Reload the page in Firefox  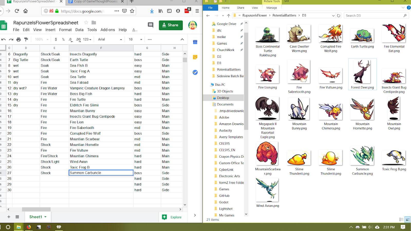click(x=17, y=11)
